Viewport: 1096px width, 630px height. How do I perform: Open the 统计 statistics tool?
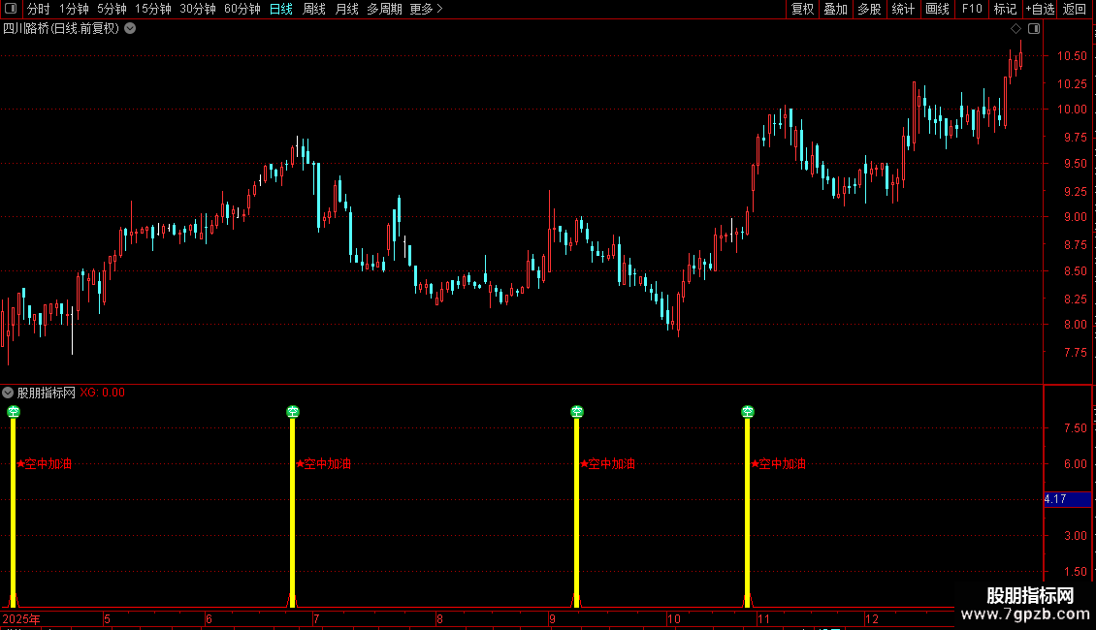(x=903, y=9)
